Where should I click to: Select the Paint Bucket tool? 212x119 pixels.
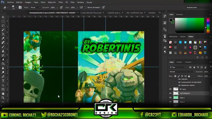(3, 64)
